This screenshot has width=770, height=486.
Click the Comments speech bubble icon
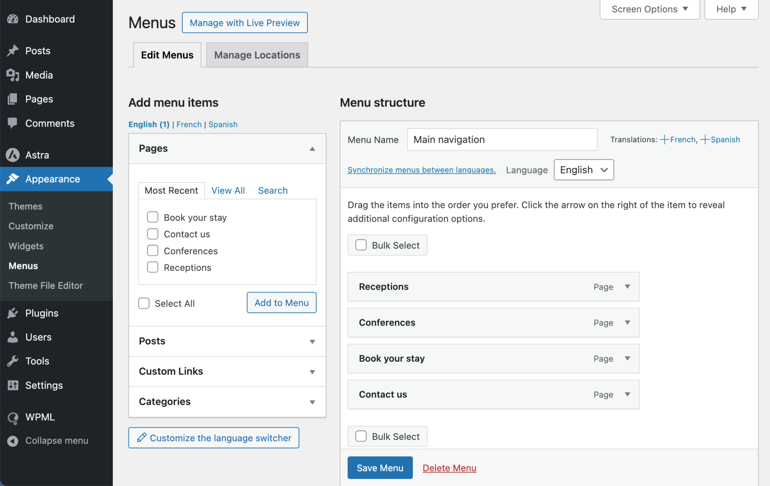13,123
